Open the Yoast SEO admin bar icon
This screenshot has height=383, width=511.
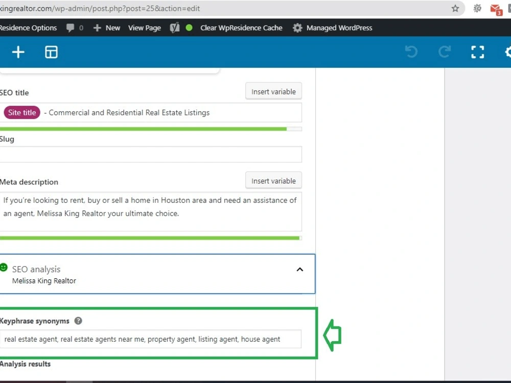[175, 28]
